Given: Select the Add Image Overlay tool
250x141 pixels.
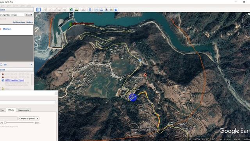Looking at the screenshot, I should pyautogui.click(x=60, y=10).
